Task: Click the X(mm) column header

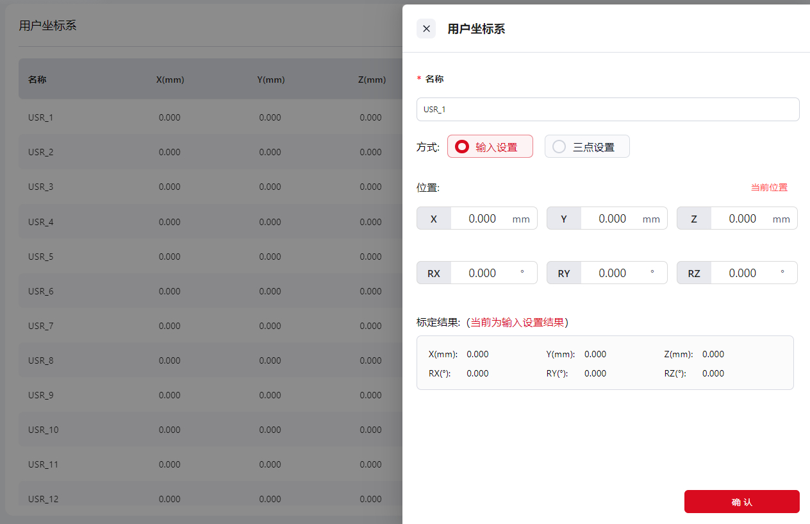Action: click(x=170, y=80)
